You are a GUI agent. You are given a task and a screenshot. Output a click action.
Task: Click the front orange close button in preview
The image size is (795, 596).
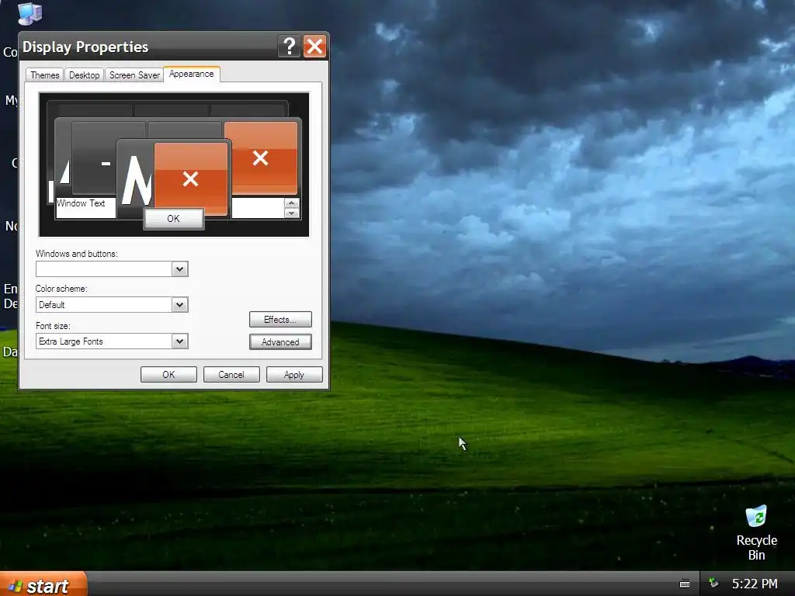coord(191,178)
